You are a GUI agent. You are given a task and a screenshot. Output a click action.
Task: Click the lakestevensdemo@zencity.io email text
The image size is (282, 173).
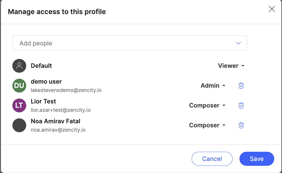[x=66, y=90]
